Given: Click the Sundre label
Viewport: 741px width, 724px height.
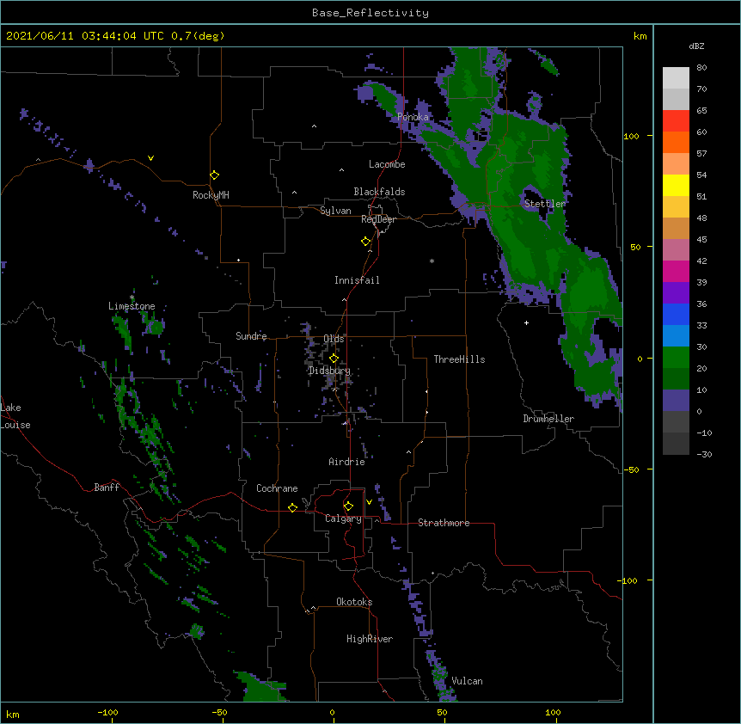Looking at the screenshot, I should pyautogui.click(x=251, y=336).
